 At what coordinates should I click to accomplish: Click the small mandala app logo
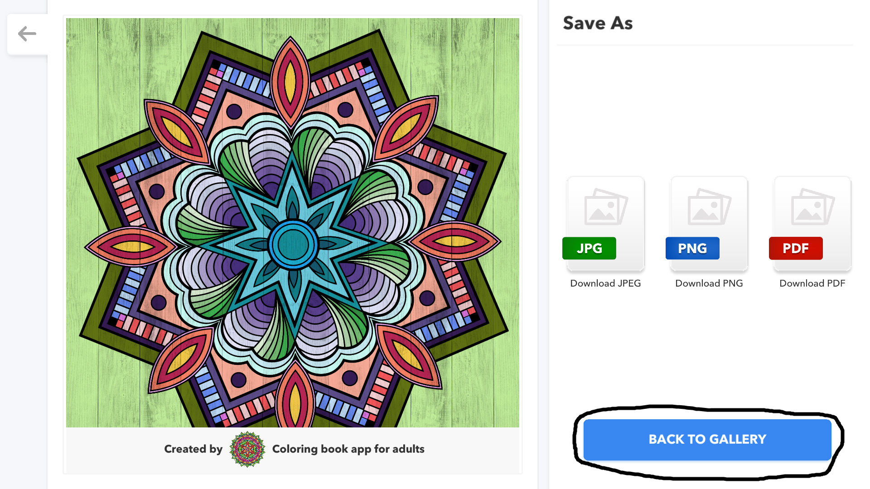(247, 449)
